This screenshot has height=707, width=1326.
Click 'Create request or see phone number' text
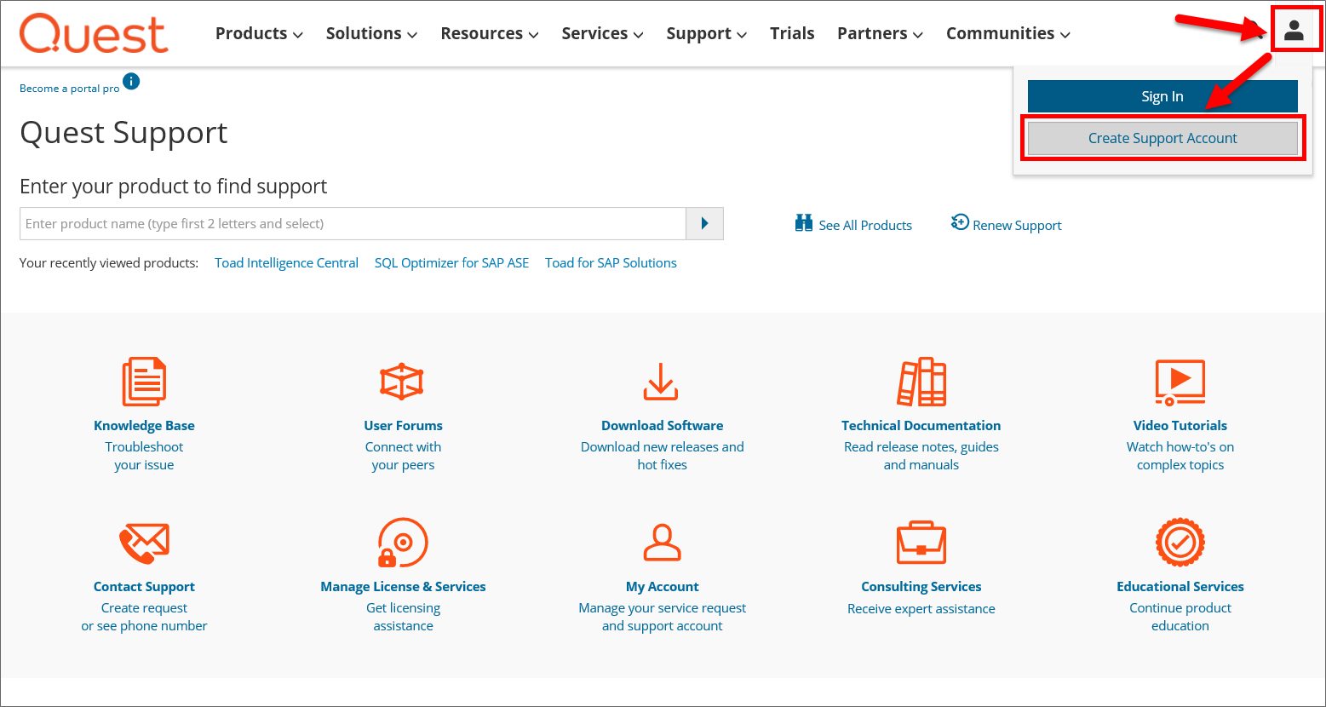coord(144,617)
